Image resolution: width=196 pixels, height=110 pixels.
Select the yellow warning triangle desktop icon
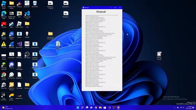tap(4, 44)
